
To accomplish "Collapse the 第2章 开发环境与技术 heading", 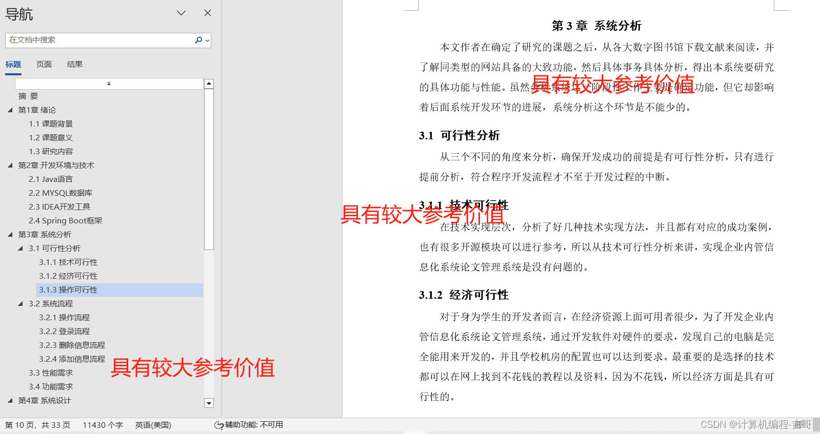I will 10,166.
